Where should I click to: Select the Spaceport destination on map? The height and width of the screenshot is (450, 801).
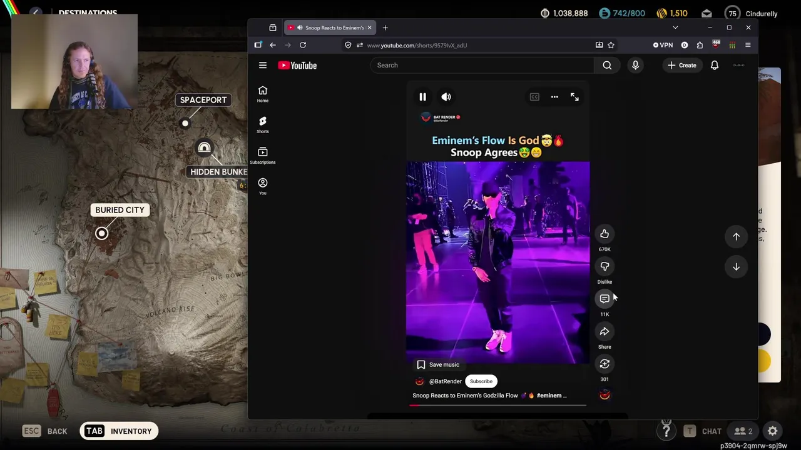click(203, 100)
